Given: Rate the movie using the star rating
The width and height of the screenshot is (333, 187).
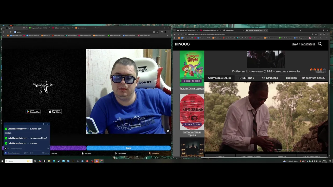Looking at the screenshot, I should [x=318, y=69].
